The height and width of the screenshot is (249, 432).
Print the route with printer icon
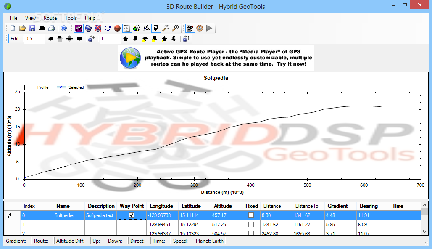52,28
